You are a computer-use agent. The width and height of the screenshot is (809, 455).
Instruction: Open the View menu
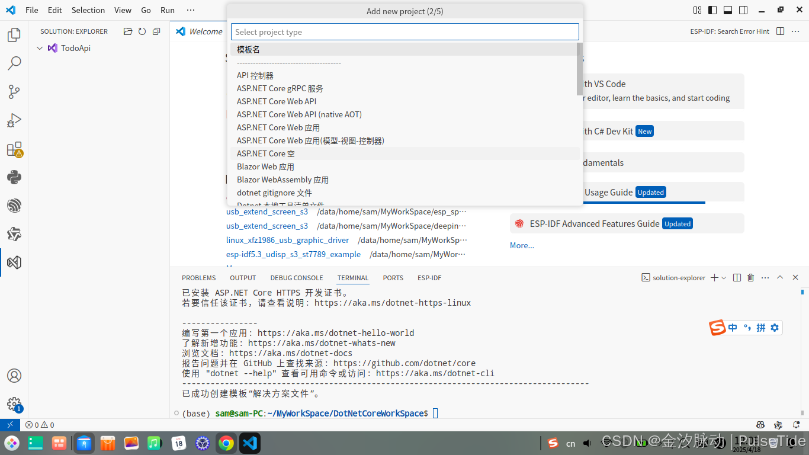click(x=123, y=10)
